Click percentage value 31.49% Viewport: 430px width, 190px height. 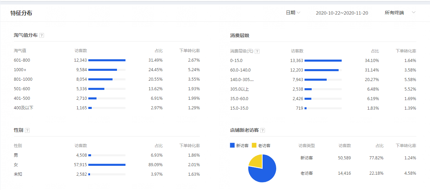(x=155, y=60)
